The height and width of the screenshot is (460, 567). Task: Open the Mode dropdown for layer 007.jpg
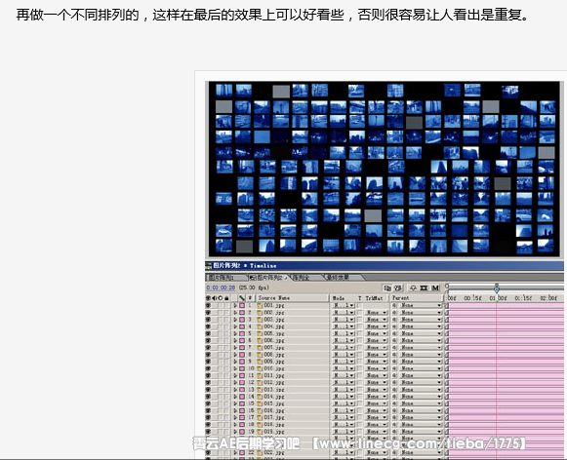point(344,347)
